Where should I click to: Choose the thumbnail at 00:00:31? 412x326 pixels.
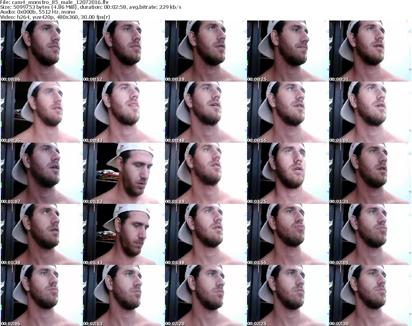[370, 51]
